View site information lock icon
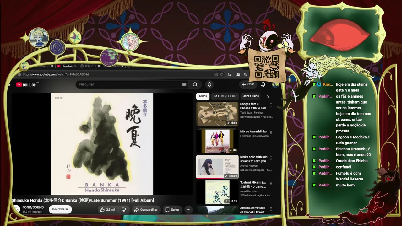This screenshot has width=402, height=226. click(19, 74)
